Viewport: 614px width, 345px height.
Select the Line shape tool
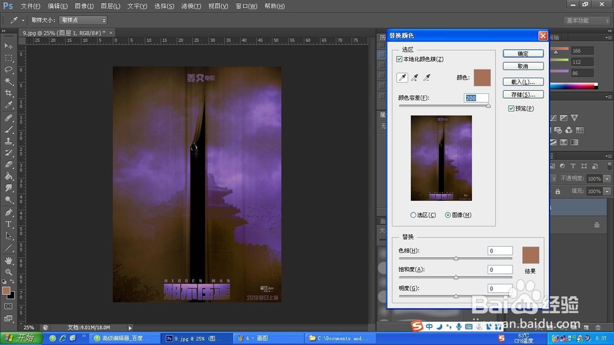coord(9,248)
